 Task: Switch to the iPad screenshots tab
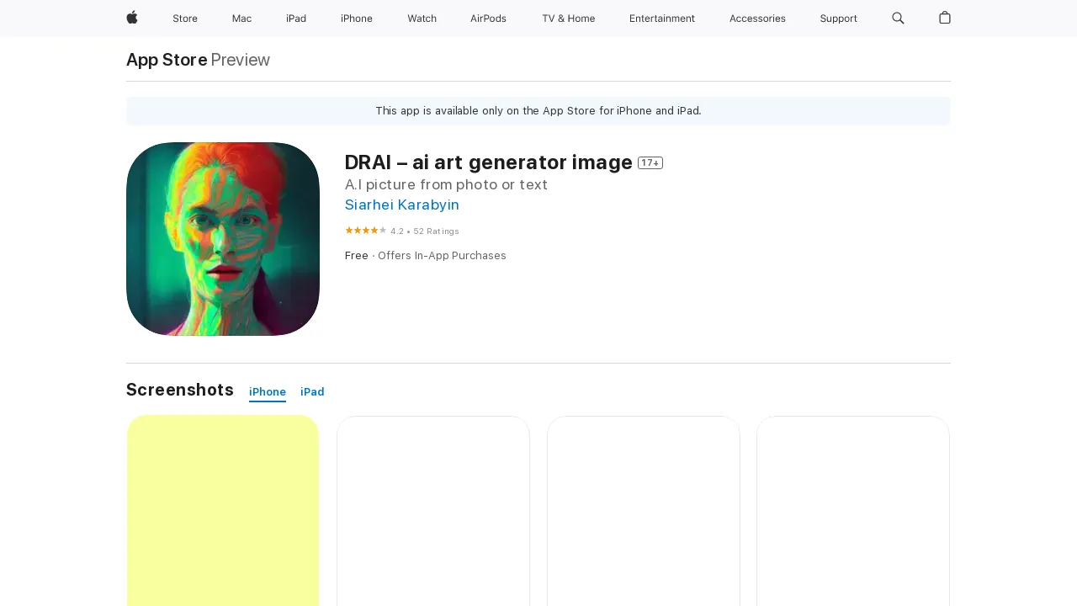(312, 392)
